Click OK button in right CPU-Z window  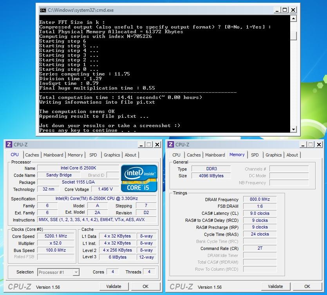pyautogui.click(x=307, y=286)
